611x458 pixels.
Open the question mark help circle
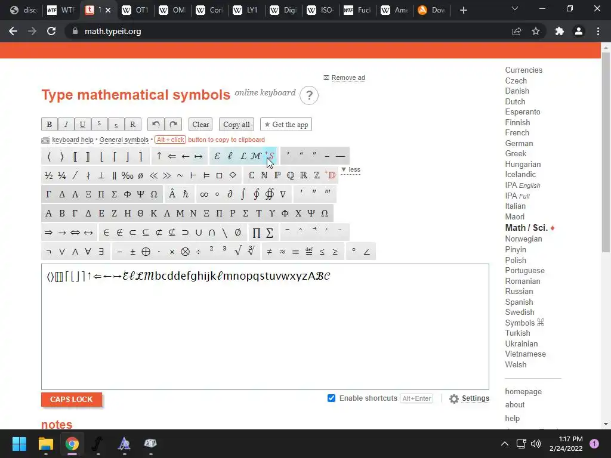coord(309,95)
